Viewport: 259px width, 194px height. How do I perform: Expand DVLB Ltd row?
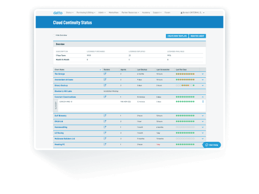(203, 122)
